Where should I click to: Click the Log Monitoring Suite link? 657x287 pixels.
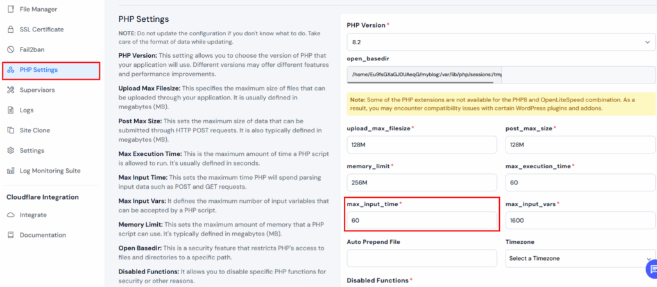coord(50,171)
